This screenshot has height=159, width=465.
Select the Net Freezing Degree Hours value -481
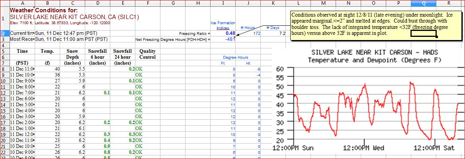tap(223, 39)
